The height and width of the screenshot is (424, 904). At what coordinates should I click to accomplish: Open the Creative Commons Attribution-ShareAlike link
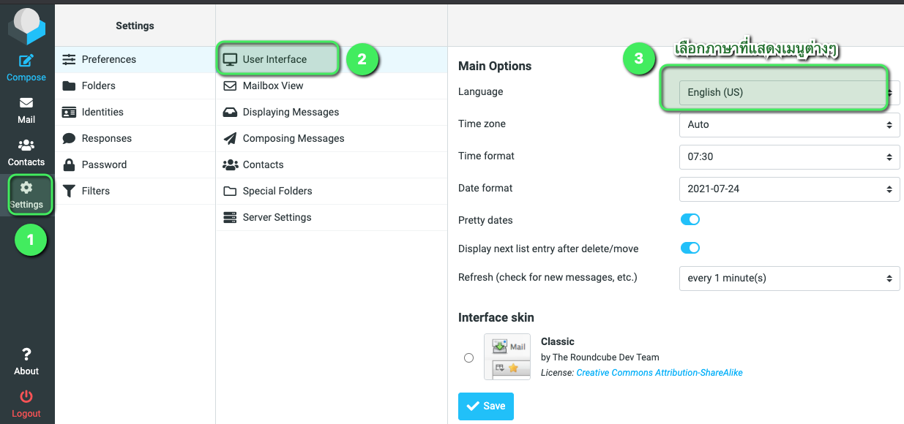[660, 373]
